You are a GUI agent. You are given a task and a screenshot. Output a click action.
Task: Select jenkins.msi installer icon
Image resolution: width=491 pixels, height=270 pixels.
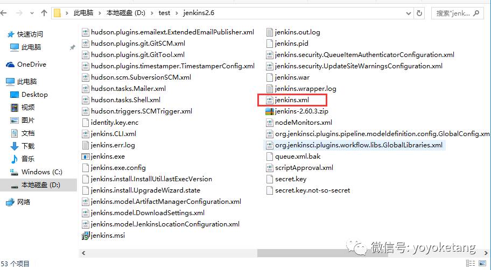pos(86,235)
